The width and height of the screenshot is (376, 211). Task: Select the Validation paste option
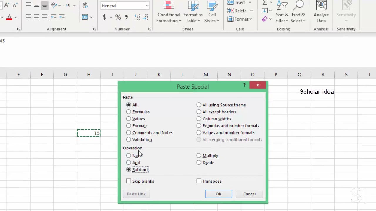point(129,140)
